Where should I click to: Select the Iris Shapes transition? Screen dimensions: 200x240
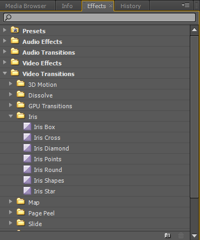(49, 181)
